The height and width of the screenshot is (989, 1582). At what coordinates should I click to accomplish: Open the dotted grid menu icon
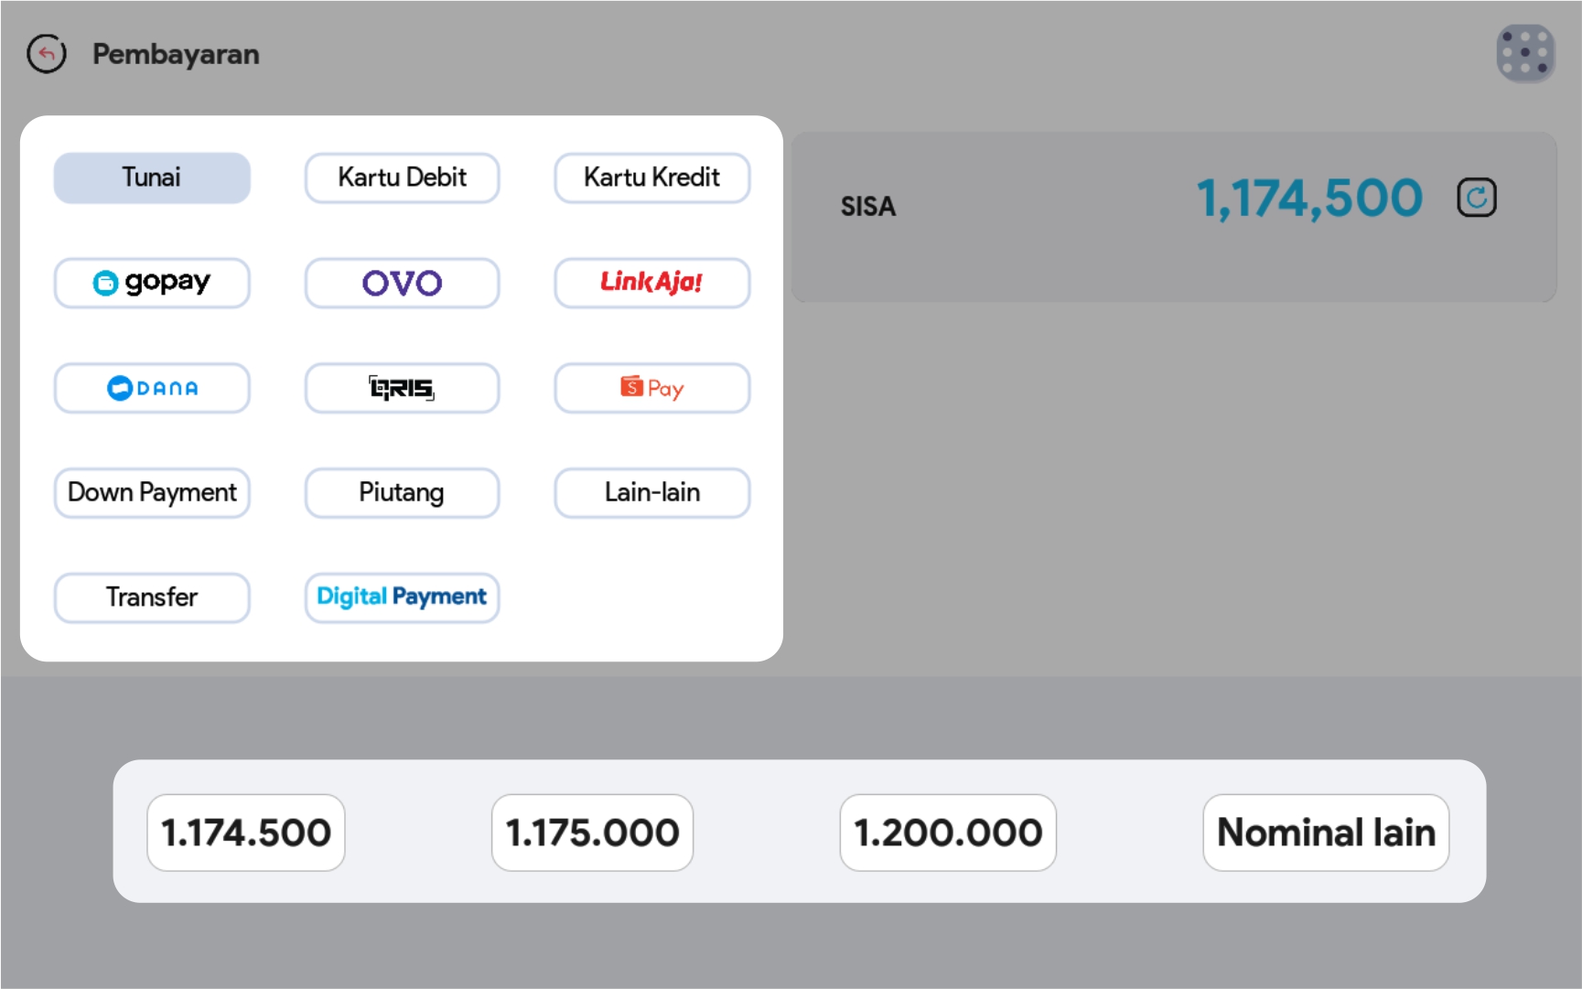[1524, 53]
